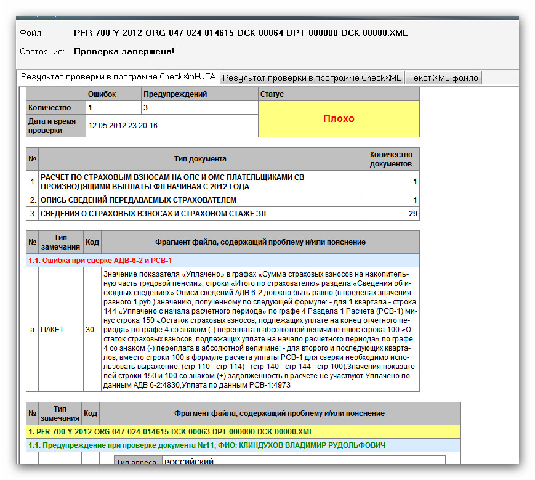The image size is (535, 480).
Task: Select the file name PFR-700-Y-2012 text at top
Action: coord(241,33)
